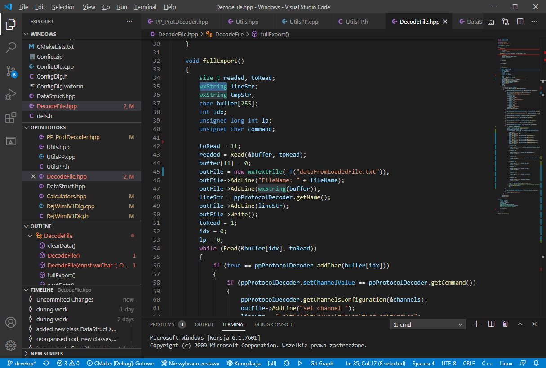The height and width of the screenshot is (368, 546).
Task: Click Ln 35, Col 17 cursor position indicator
Action: [375, 364]
